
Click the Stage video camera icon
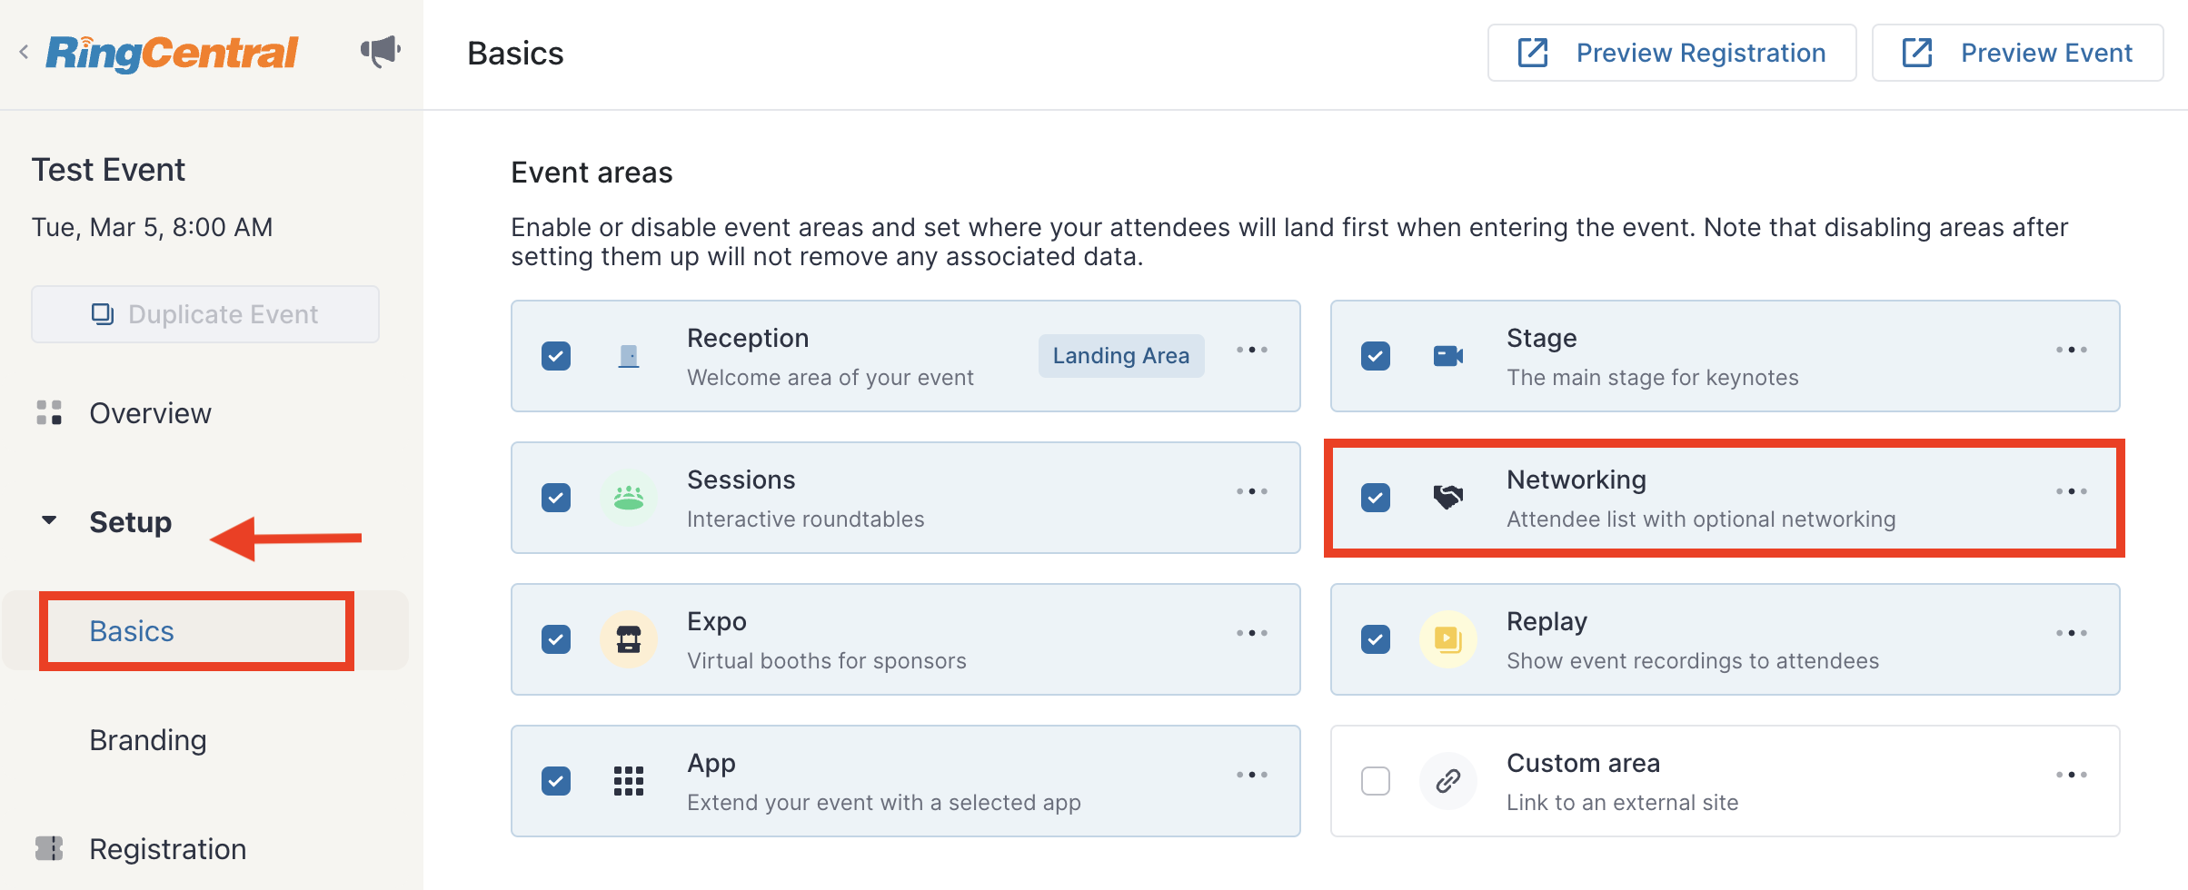(x=1448, y=356)
